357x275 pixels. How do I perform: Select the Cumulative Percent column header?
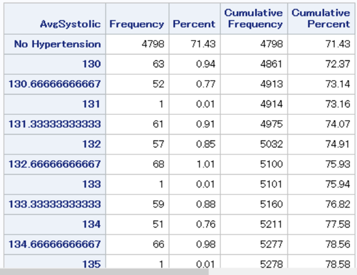320,18
